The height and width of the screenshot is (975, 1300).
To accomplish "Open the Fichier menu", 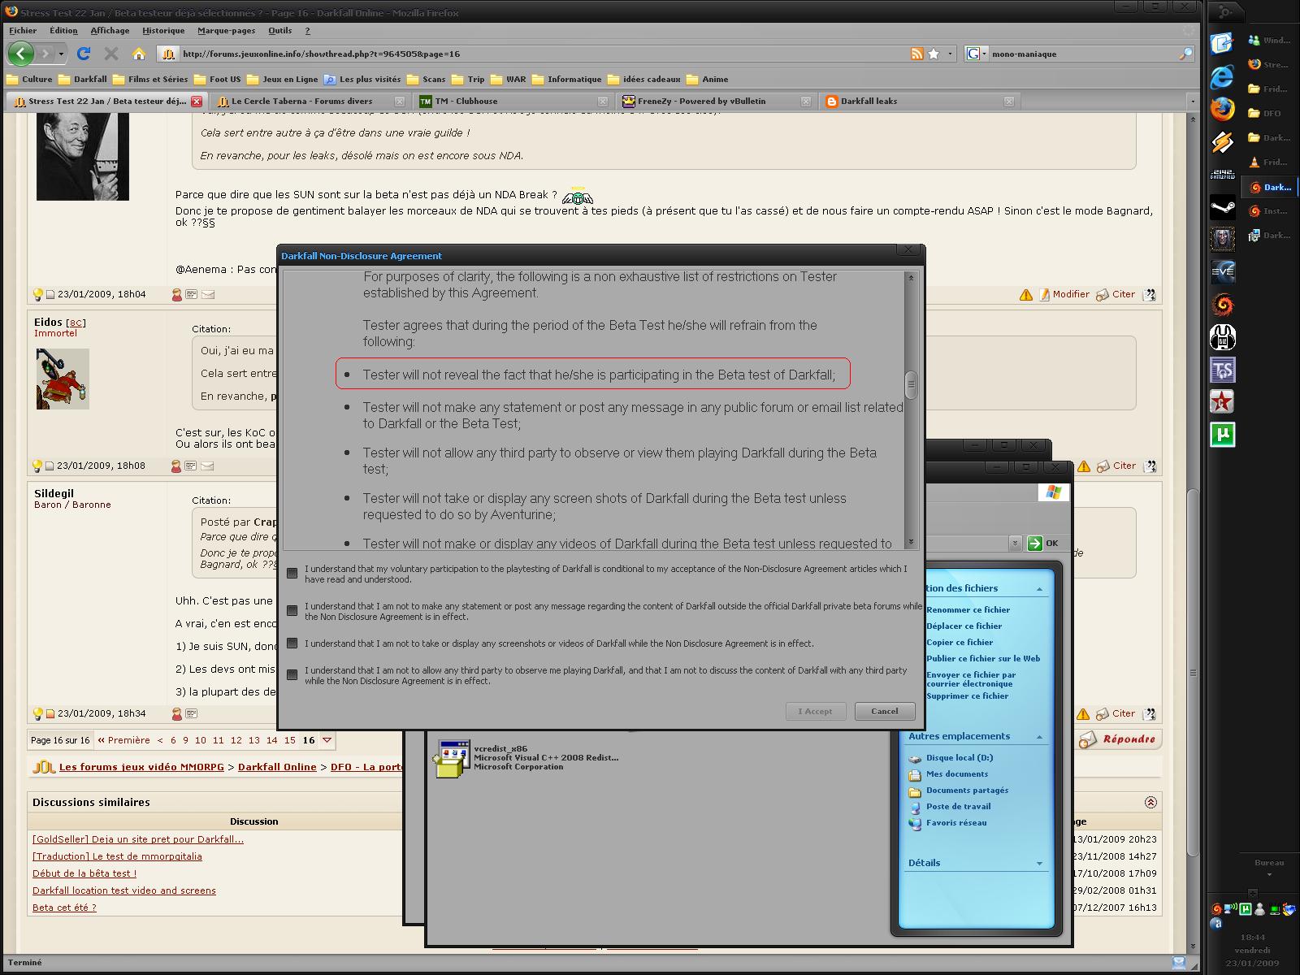I will point(23,31).
